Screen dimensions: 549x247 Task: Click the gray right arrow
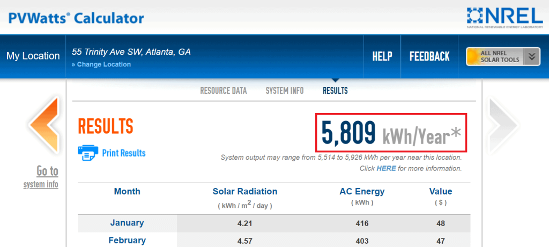coord(503,126)
